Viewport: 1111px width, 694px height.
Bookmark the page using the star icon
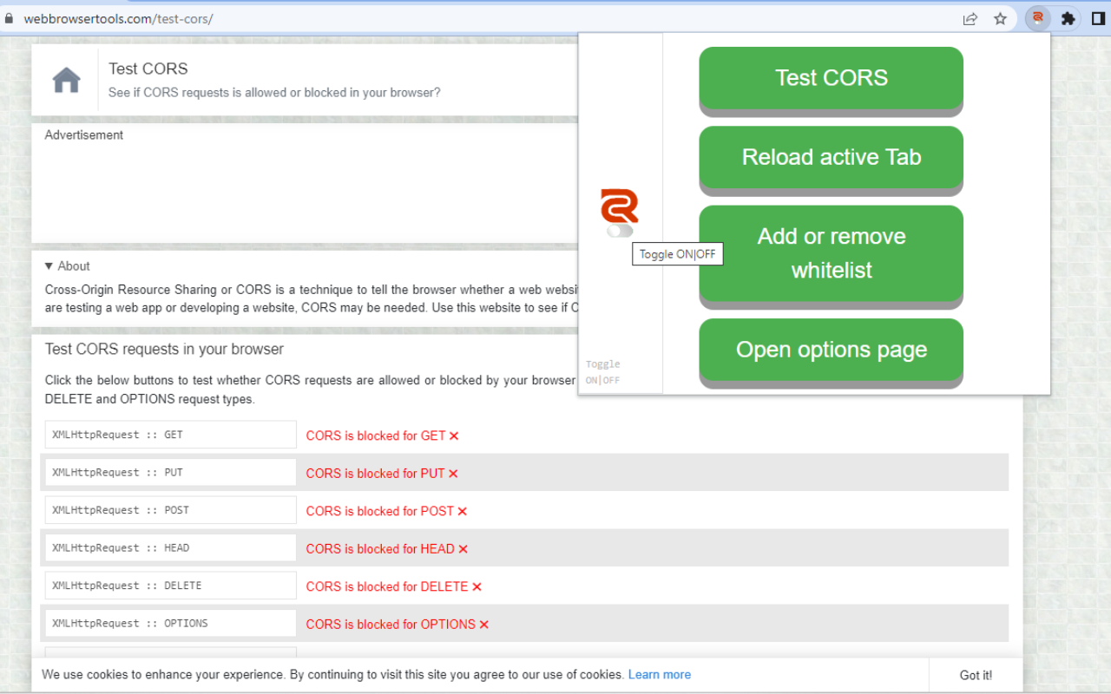pos(1000,18)
